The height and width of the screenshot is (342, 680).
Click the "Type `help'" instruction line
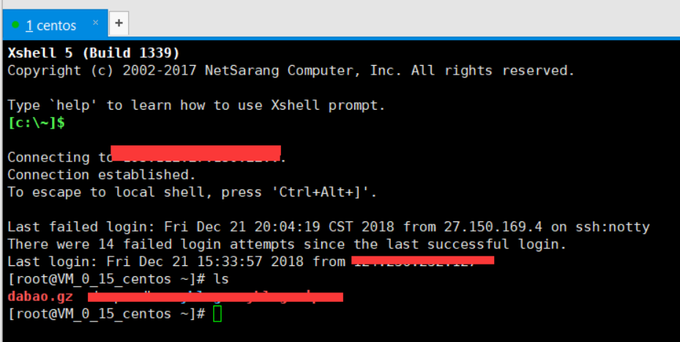pos(195,105)
